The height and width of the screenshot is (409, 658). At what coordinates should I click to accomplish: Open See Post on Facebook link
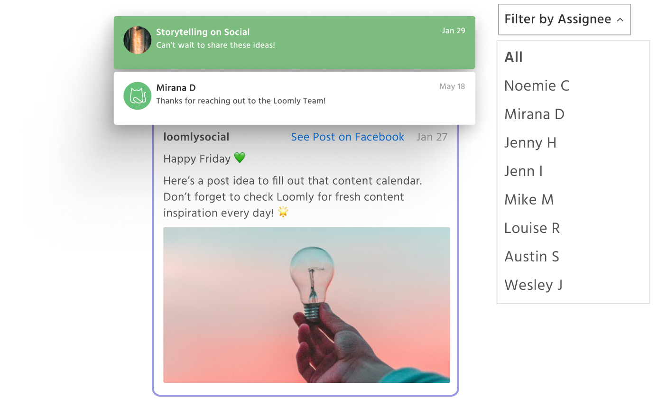coord(348,137)
